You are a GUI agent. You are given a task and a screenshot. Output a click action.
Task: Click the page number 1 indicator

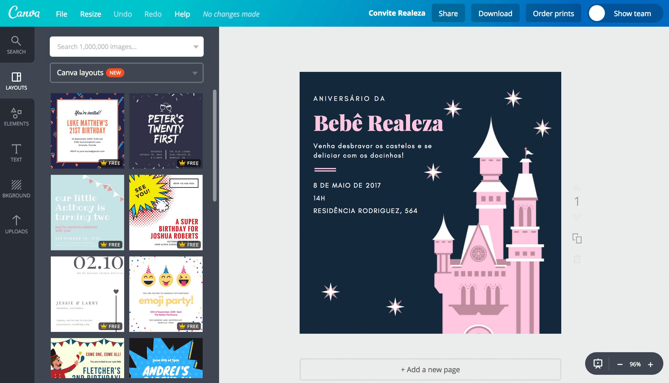577,202
